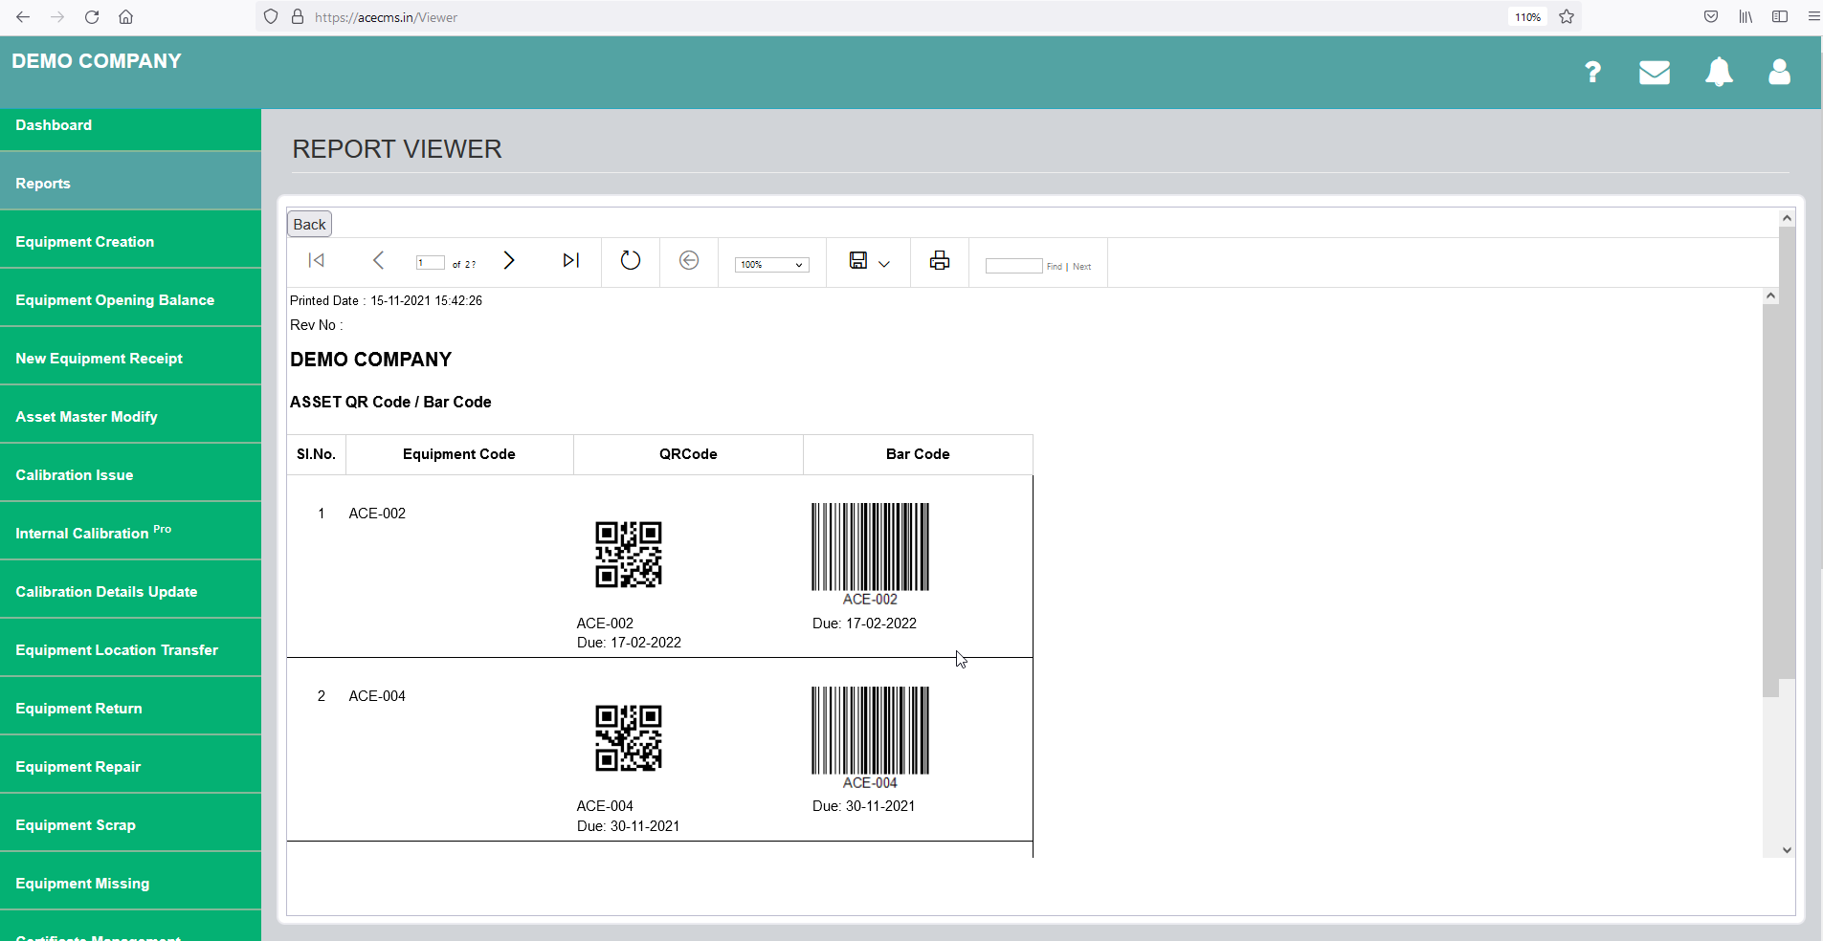1823x941 pixels.
Task: Go to the next page of the report
Action: (x=510, y=260)
